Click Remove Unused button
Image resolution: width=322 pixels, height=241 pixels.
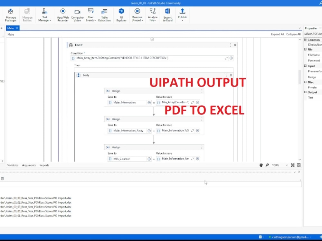coord(137,15)
